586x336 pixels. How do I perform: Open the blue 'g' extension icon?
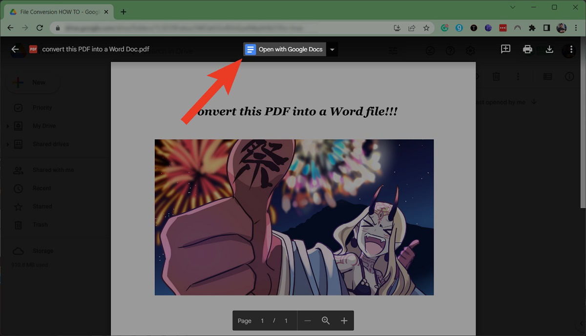click(459, 28)
